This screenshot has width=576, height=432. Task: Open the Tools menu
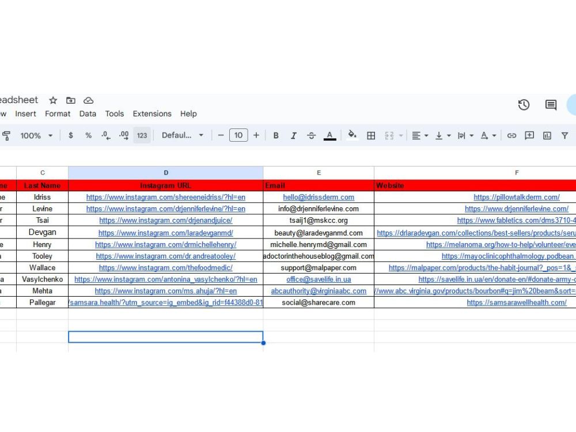pos(115,114)
